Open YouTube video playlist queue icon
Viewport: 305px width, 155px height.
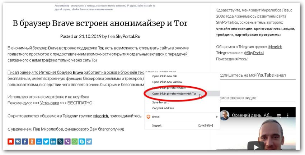278,116
